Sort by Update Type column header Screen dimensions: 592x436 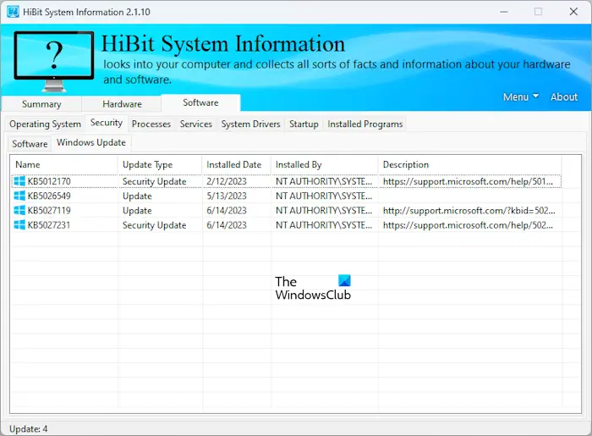point(147,164)
